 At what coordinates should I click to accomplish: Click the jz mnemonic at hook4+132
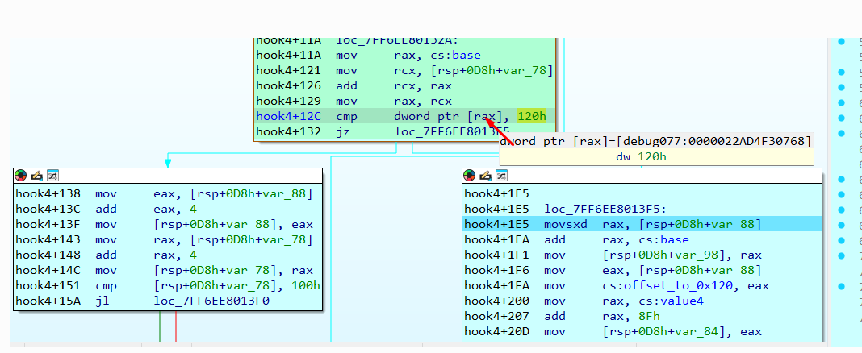(x=342, y=131)
